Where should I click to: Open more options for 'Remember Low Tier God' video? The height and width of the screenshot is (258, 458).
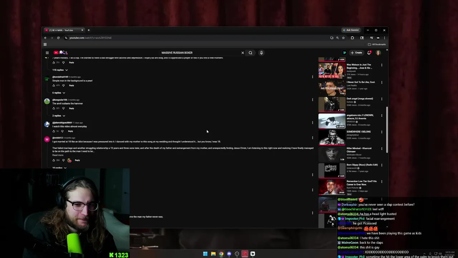click(382, 181)
